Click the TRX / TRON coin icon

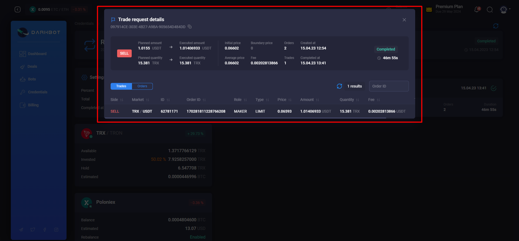(87, 134)
